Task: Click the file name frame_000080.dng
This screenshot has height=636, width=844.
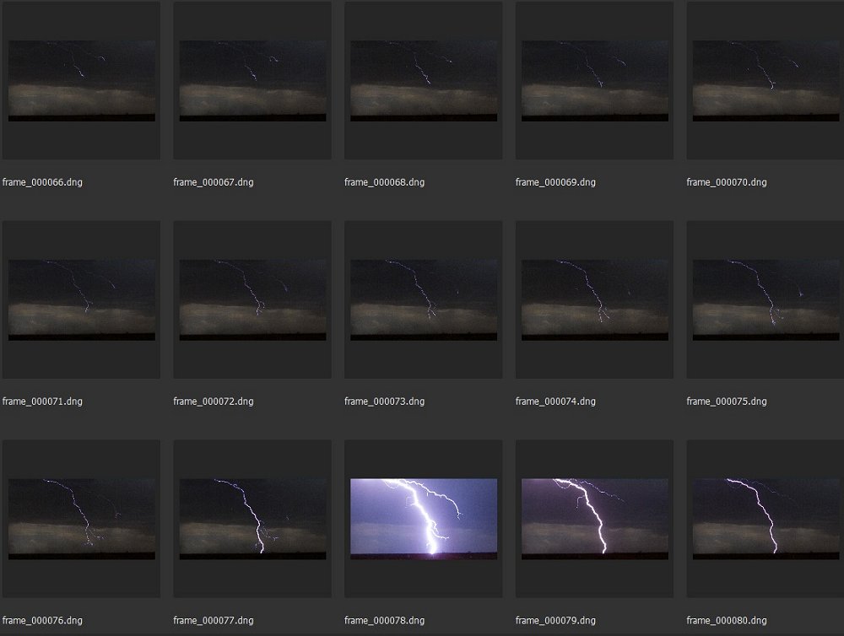Action: click(727, 621)
